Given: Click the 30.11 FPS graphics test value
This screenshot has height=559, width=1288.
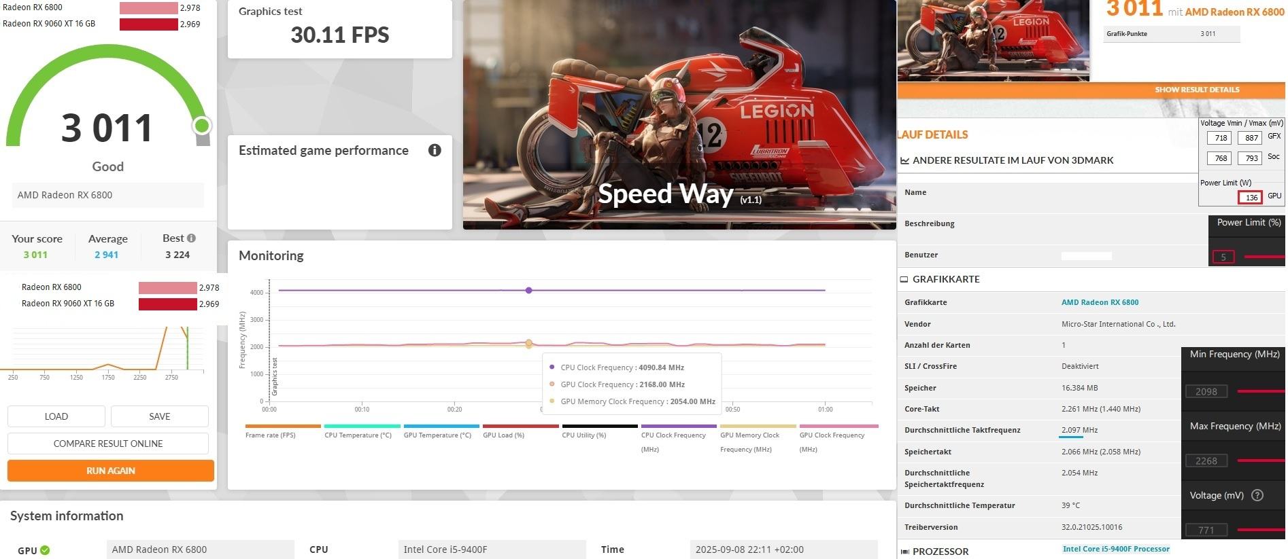Looking at the screenshot, I should 340,35.
